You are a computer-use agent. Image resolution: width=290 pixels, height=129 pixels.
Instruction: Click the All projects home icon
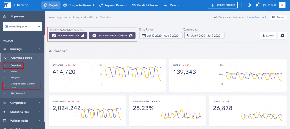click(5, 17)
